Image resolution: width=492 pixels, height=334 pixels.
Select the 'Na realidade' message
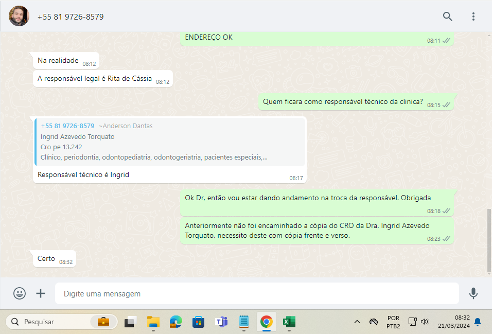[66, 61]
